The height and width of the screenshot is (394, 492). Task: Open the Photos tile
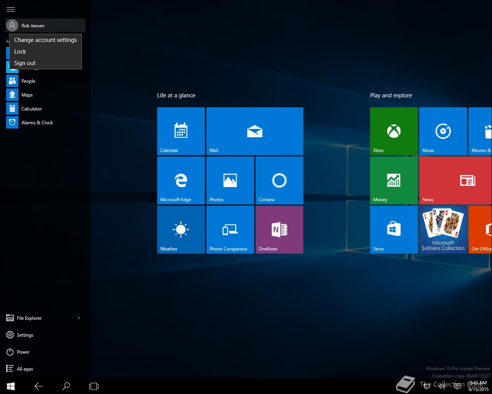click(x=230, y=180)
